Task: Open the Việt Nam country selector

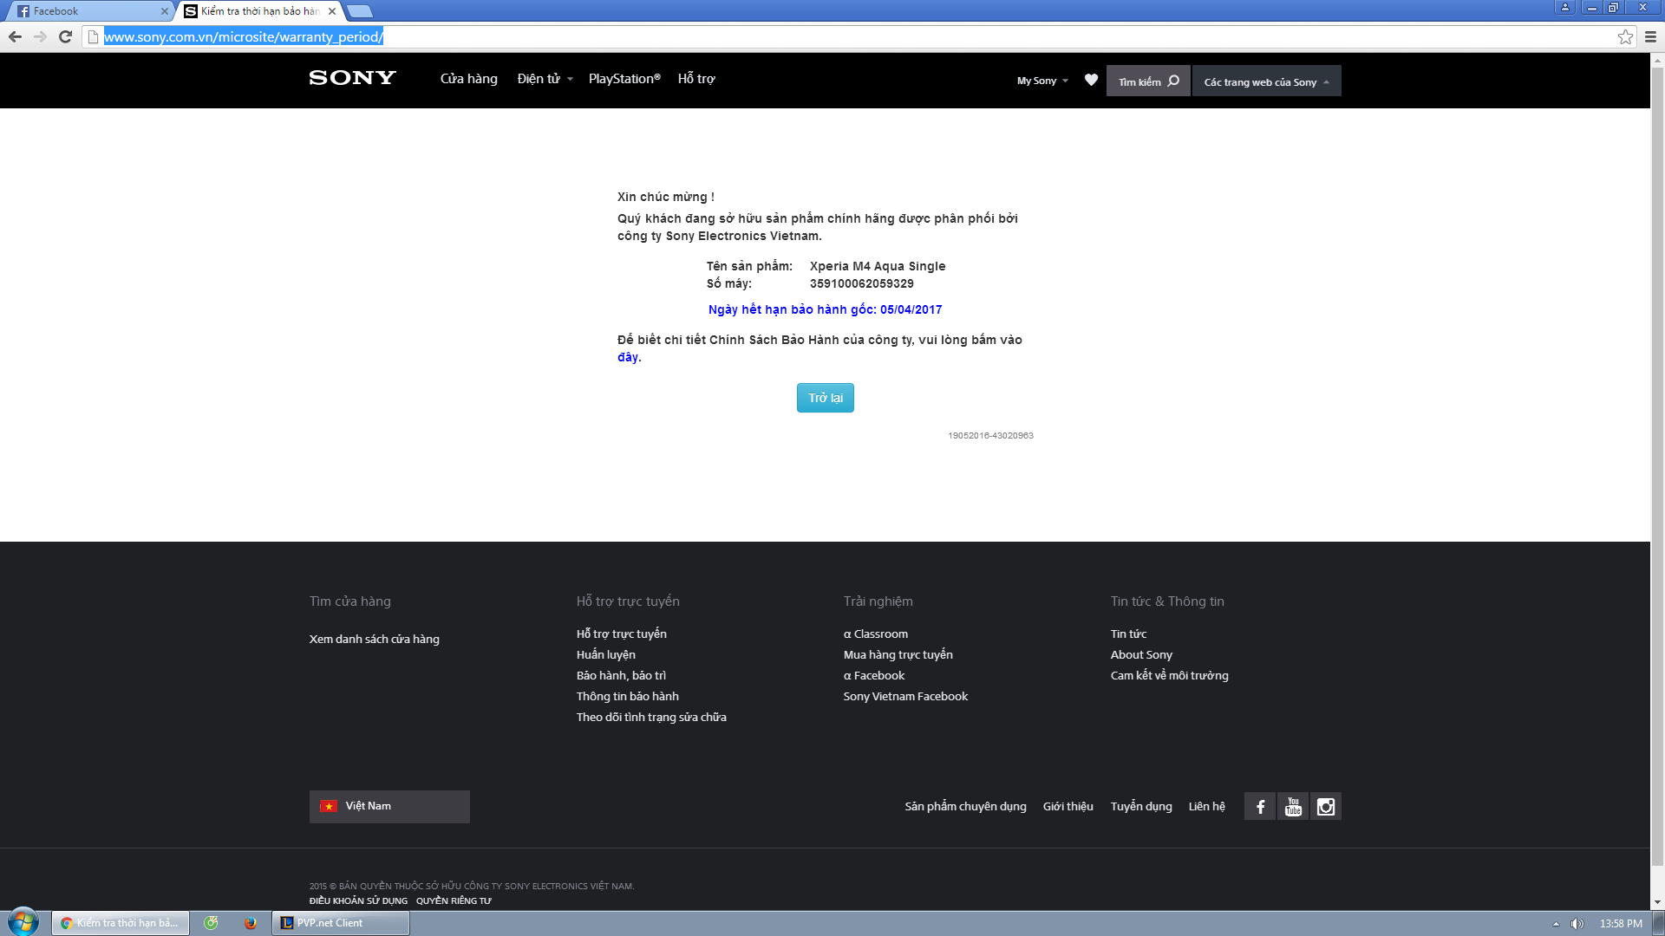Action: coord(389,807)
